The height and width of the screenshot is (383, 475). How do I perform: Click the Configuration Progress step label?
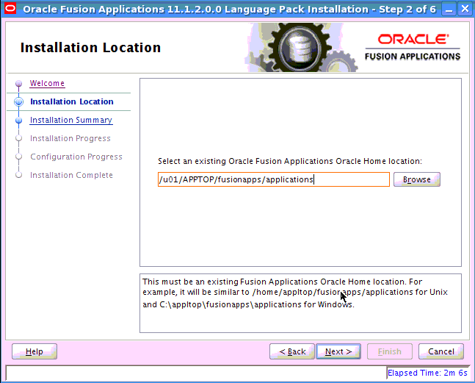(76, 157)
